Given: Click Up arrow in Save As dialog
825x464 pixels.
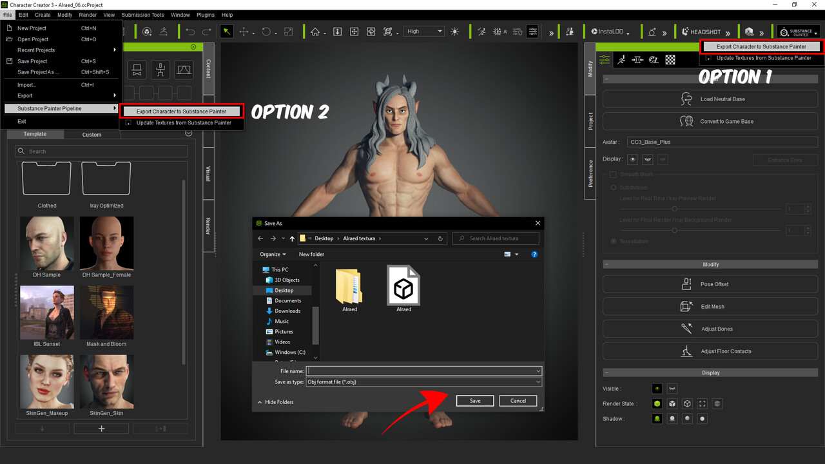Looking at the screenshot, I should pos(292,238).
